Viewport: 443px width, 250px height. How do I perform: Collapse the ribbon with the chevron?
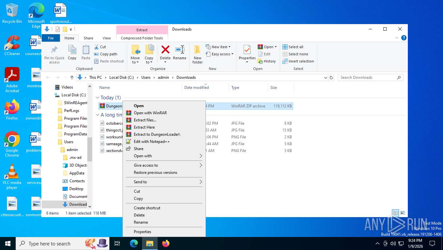coord(397,38)
